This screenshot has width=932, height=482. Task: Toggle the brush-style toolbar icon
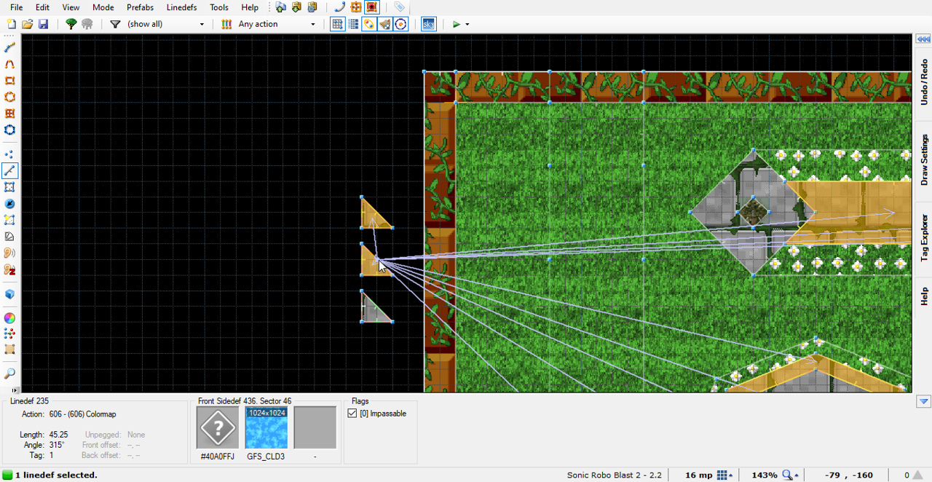pyautogui.click(x=384, y=24)
